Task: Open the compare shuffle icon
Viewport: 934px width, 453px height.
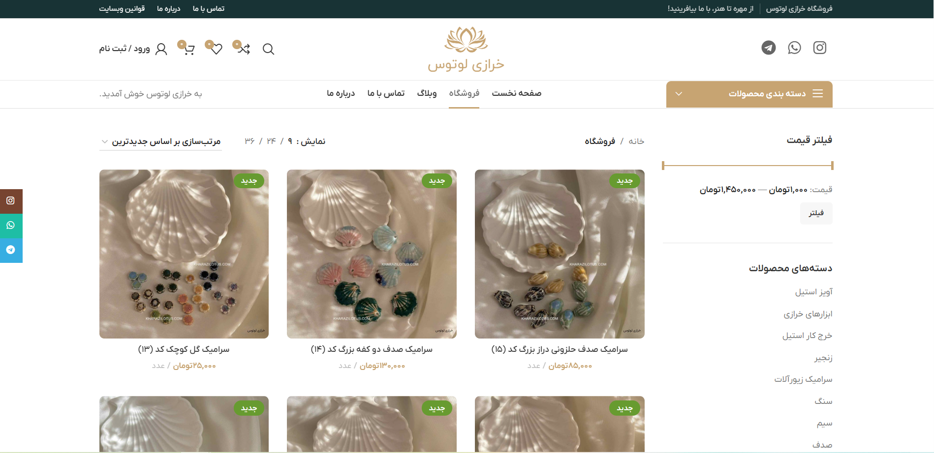Action: pyautogui.click(x=243, y=48)
